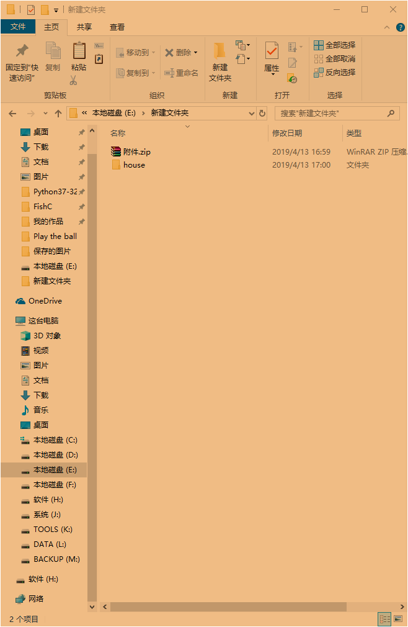
Task: Create a New folder (新建文件夹)
Action: point(220,61)
